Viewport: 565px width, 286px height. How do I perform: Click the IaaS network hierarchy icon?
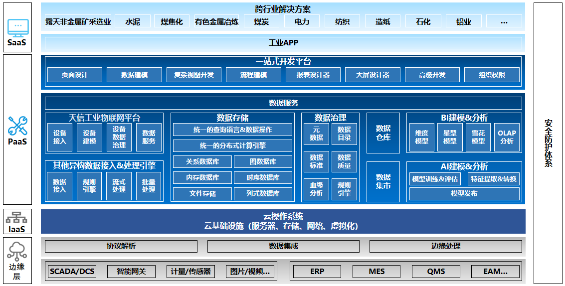tap(17, 218)
